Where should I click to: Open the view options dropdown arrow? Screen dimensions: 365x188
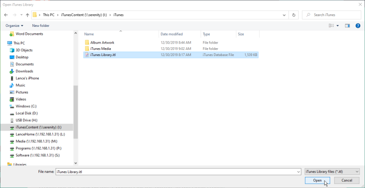coord(338,26)
